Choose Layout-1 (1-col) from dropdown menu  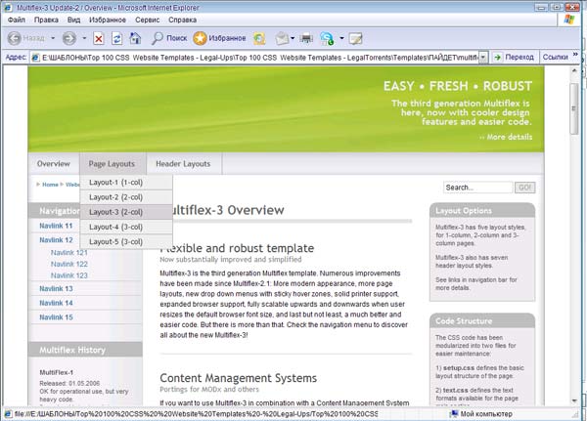[x=126, y=183]
